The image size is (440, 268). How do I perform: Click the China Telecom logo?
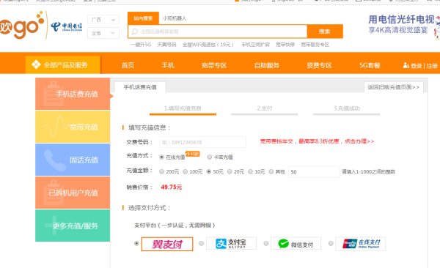(x=67, y=27)
